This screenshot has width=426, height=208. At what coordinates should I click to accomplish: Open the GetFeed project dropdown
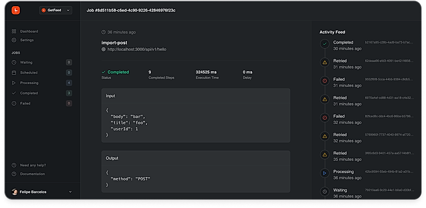tap(56, 10)
